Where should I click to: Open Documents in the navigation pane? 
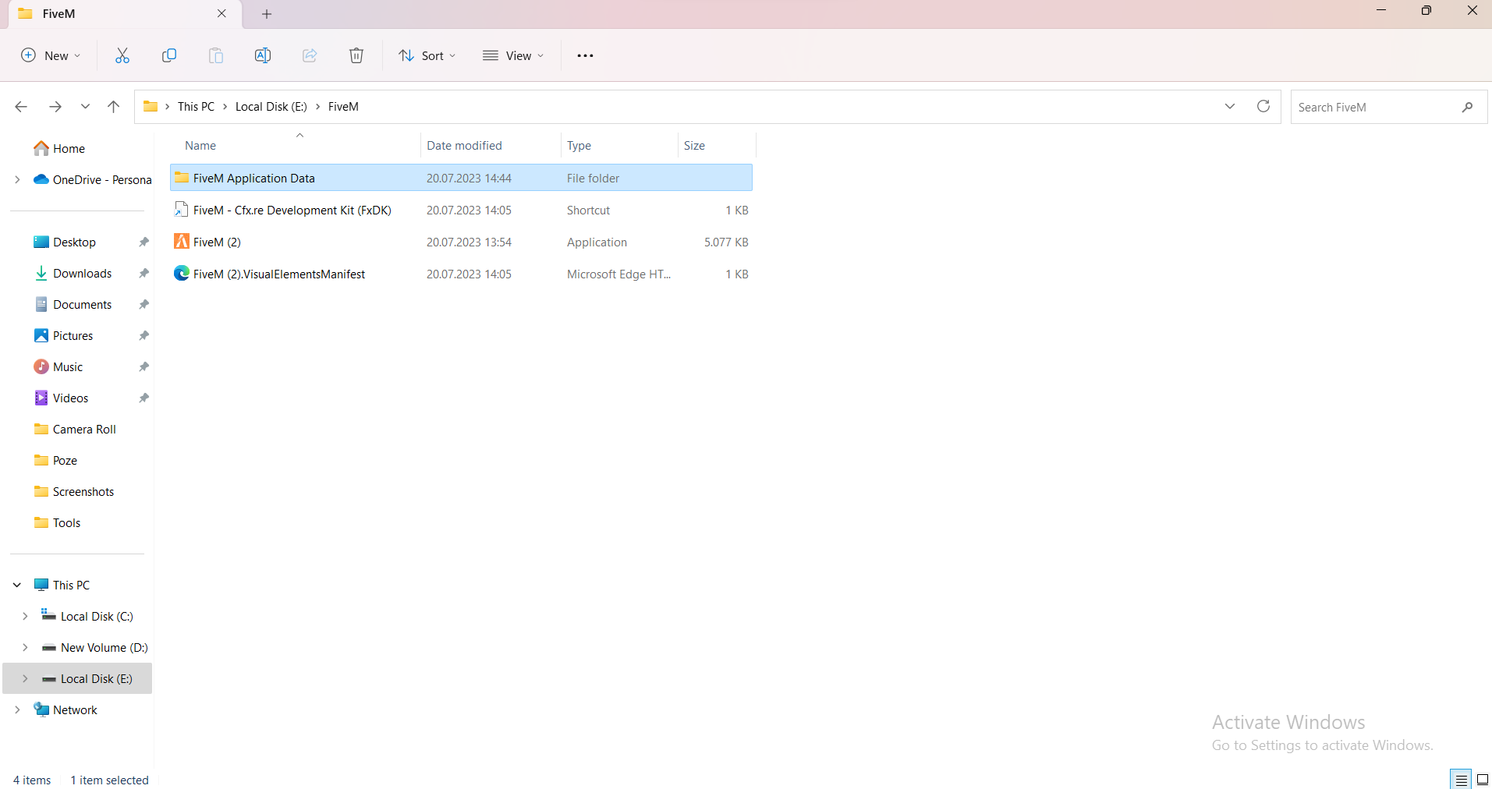tap(82, 305)
